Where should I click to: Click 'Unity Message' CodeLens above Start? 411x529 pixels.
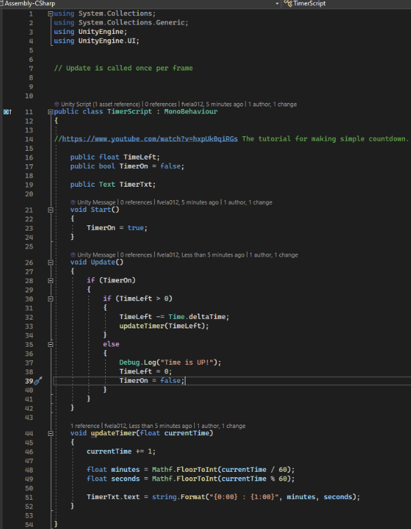pos(96,203)
